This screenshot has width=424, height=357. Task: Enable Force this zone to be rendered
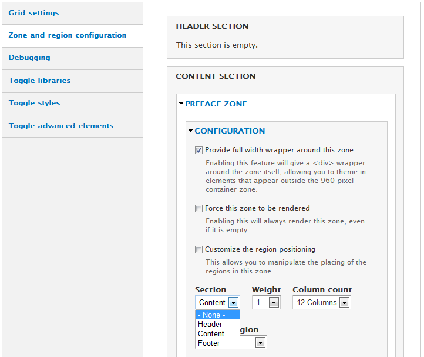(x=198, y=208)
